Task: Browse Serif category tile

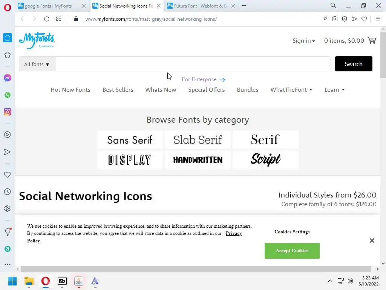Action: click(265, 140)
